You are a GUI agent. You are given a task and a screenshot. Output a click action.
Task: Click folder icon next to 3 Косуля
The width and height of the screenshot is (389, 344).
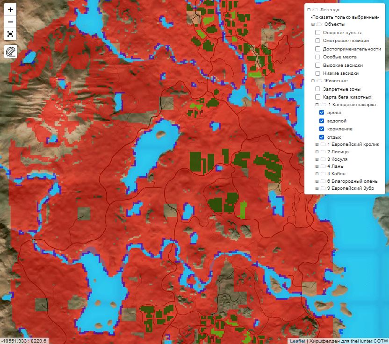pyautogui.click(x=323, y=159)
